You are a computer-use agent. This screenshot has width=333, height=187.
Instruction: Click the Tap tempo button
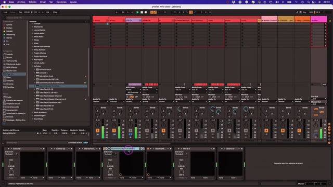(x=20, y=12)
